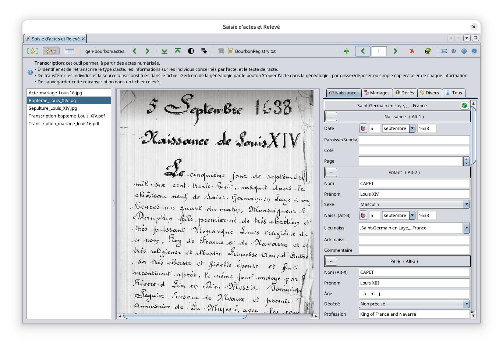Click the gray icon left of BourbonRegistry.txt
Viewport: 503px width, 348px height.
(221, 51)
